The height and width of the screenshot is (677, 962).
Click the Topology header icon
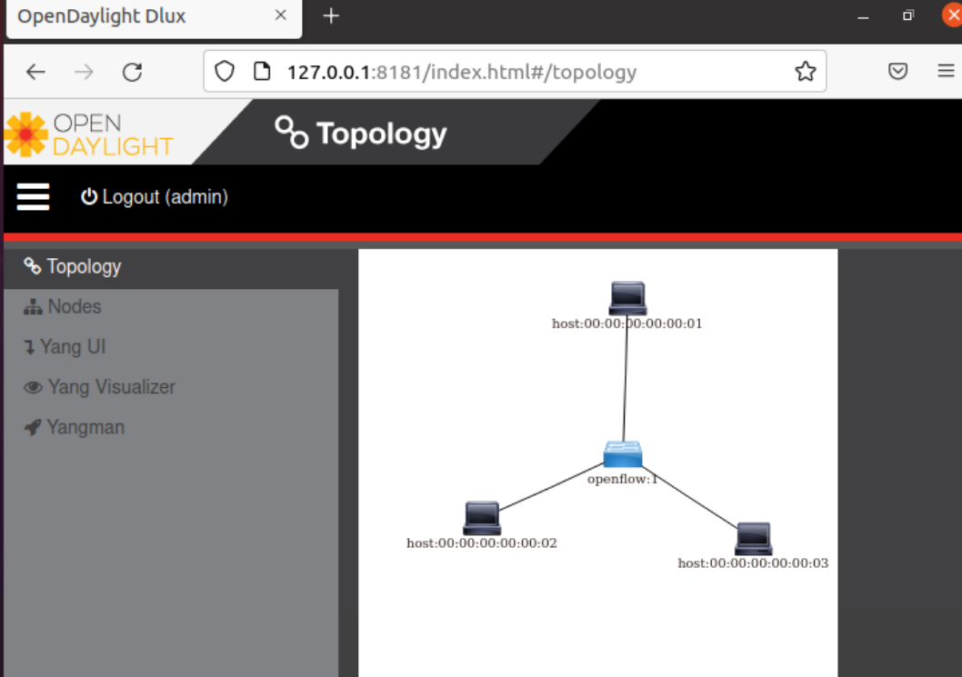click(x=292, y=133)
